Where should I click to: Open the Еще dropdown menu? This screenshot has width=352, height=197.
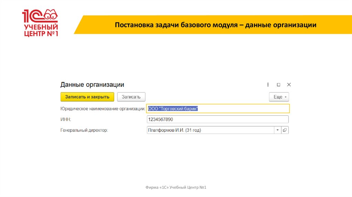[x=279, y=97]
